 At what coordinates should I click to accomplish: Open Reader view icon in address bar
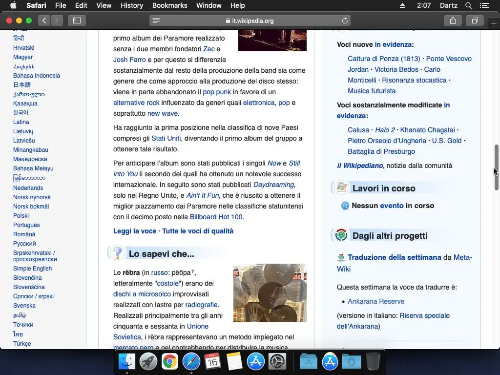156,21
